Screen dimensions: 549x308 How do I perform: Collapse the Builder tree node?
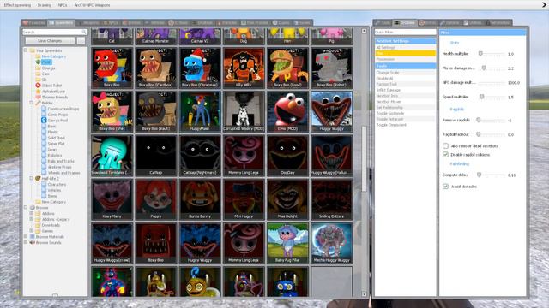pyautogui.click(x=32, y=103)
